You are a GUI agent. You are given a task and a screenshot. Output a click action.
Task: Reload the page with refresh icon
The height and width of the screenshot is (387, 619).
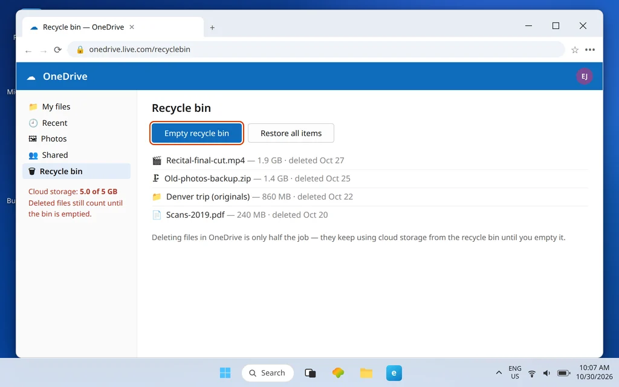[57, 50]
